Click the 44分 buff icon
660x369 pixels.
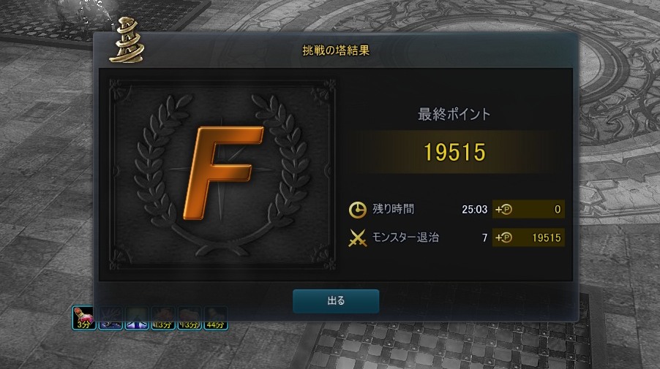216,318
